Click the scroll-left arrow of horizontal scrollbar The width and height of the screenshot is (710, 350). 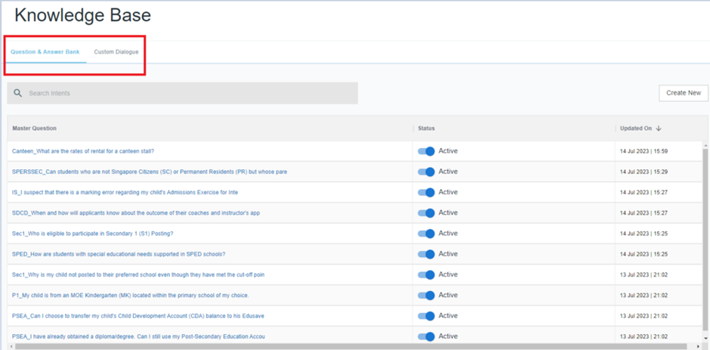[x=11, y=346]
